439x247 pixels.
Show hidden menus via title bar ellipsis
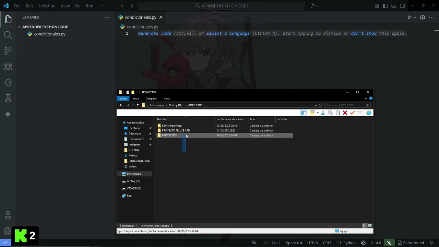(x=102, y=6)
